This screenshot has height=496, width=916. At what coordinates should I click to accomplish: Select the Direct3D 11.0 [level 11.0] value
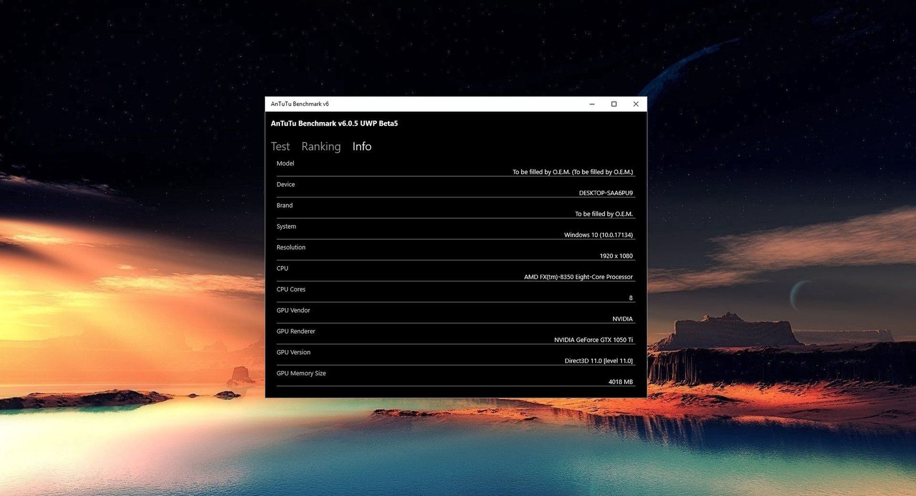coord(599,361)
